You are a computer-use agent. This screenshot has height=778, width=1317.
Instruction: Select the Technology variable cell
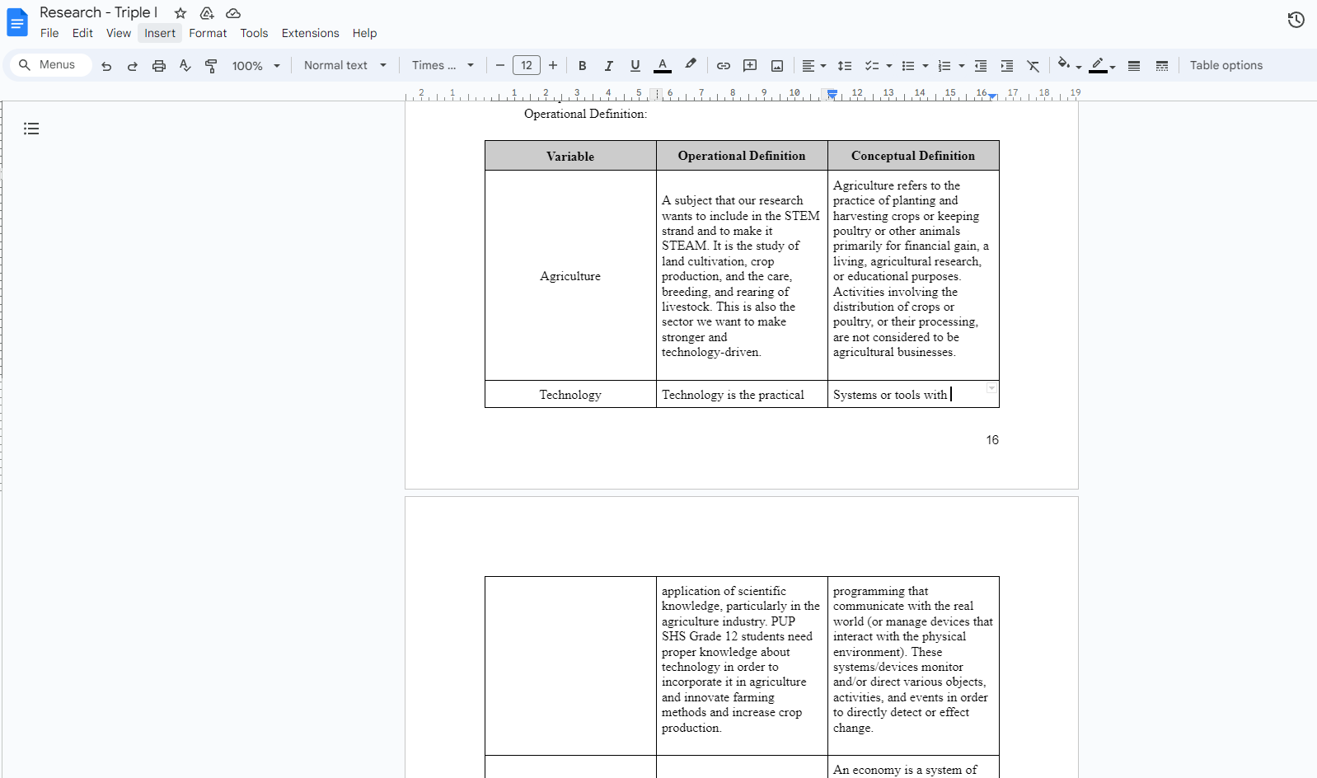pyautogui.click(x=570, y=395)
